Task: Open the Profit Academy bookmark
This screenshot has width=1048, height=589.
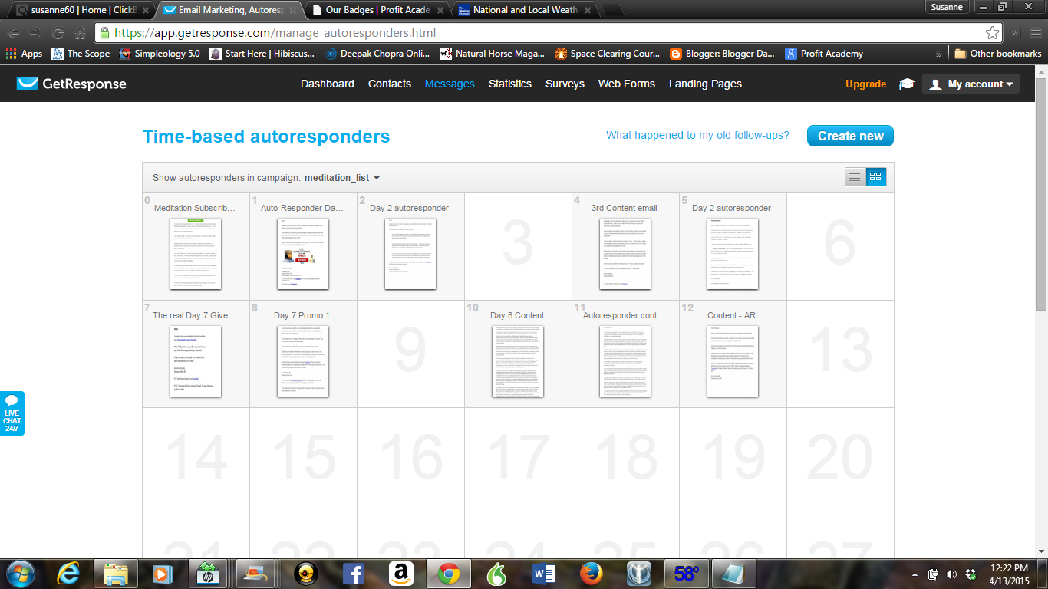Action: (824, 54)
